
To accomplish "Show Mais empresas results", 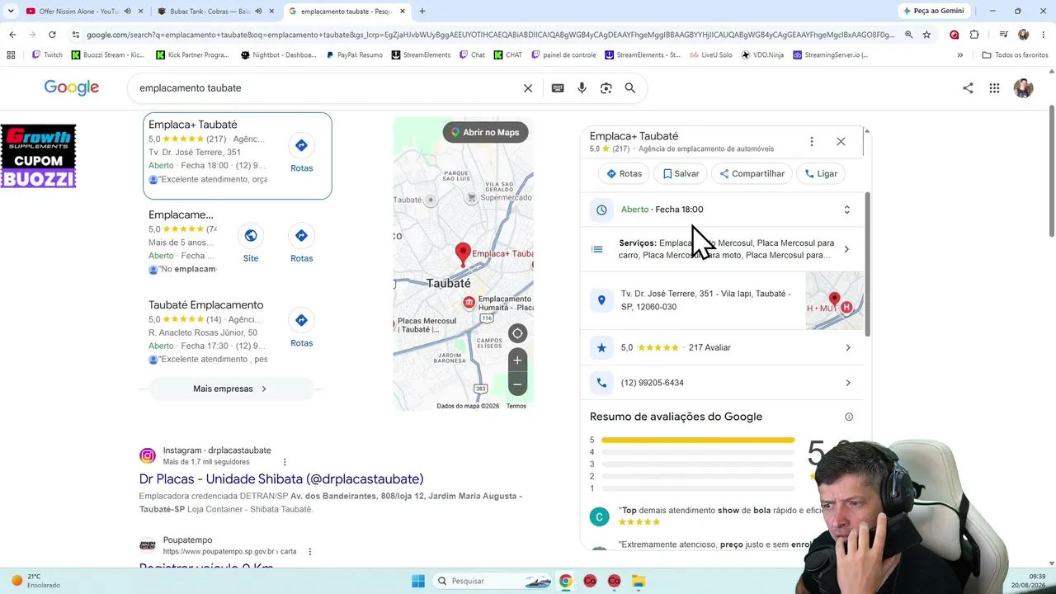I will [230, 389].
